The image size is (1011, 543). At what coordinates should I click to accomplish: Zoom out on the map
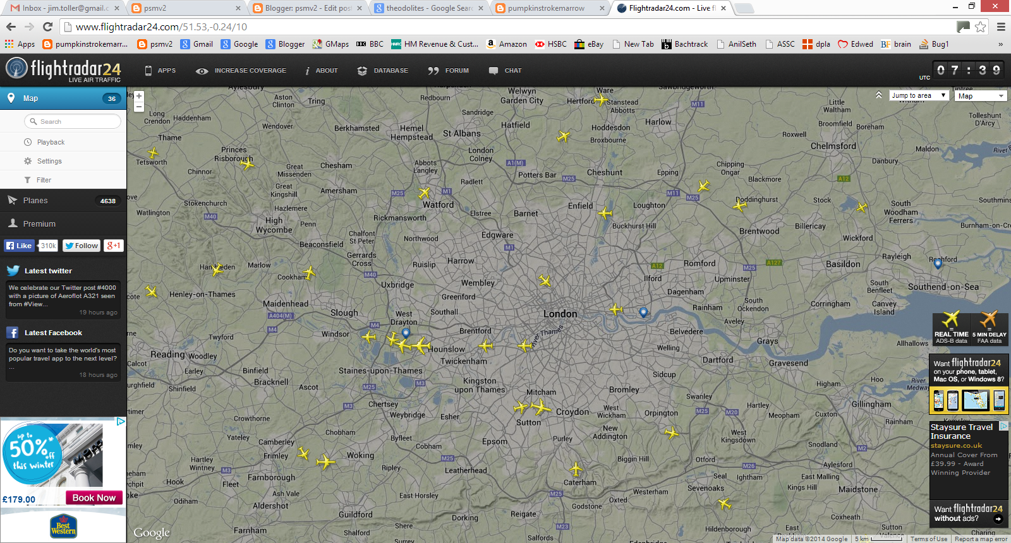pos(139,107)
